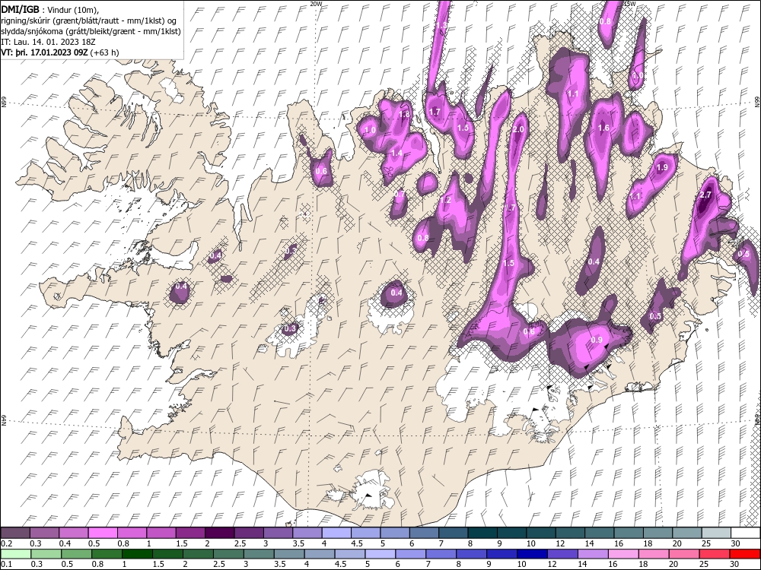Pick dark green legend swatch between 1 and 1.5
This screenshot has height=570, width=761.
137,554
